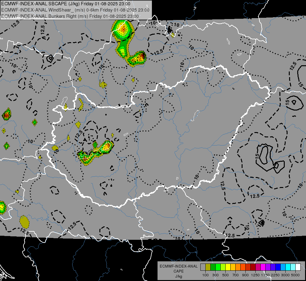This screenshot has height=281, width=306.
Task: Click the legend's 3000 scale label
Action: click(x=285, y=275)
